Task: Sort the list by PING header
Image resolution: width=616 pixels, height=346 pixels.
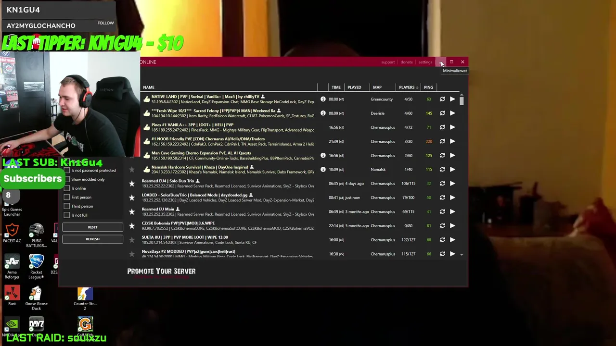Action: click(428, 87)
